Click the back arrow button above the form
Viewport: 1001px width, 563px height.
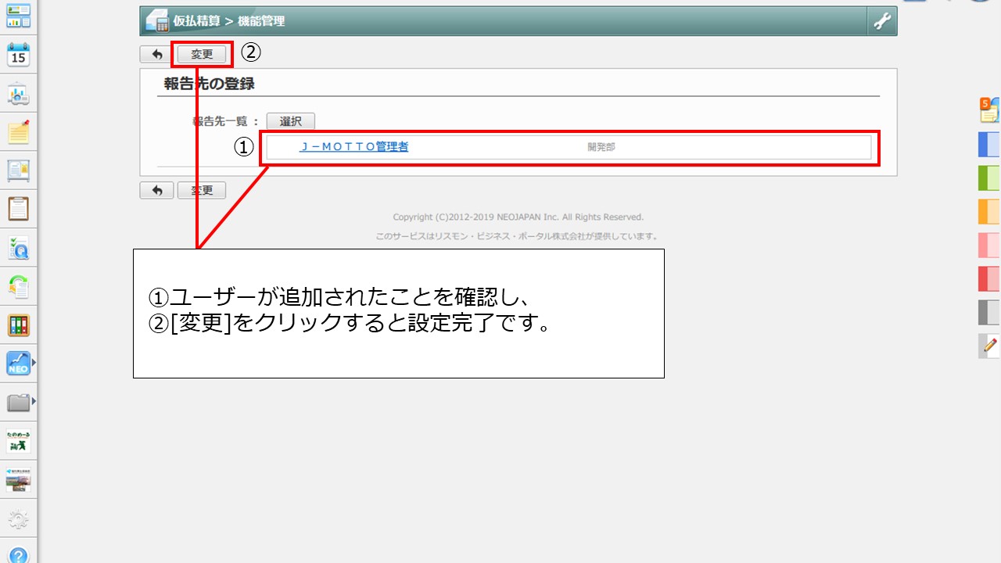pos(156,54)
